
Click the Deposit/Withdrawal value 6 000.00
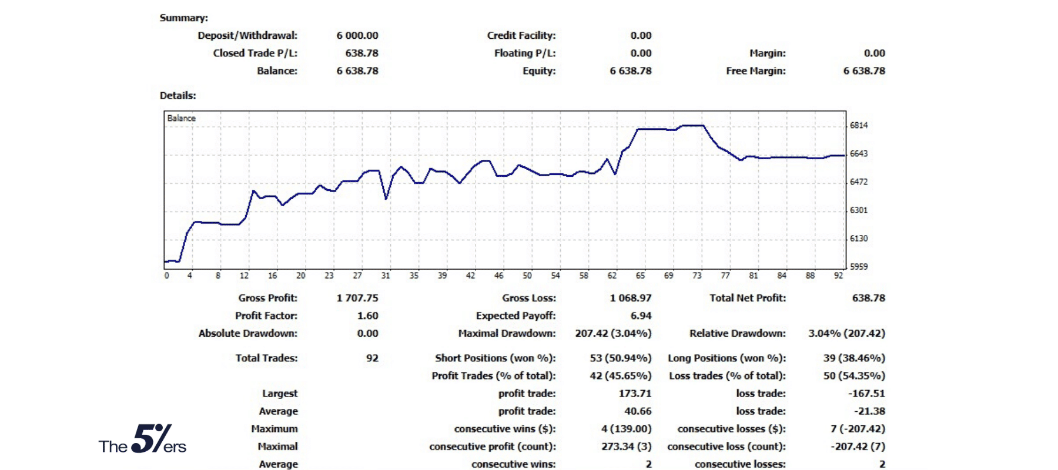357,35
